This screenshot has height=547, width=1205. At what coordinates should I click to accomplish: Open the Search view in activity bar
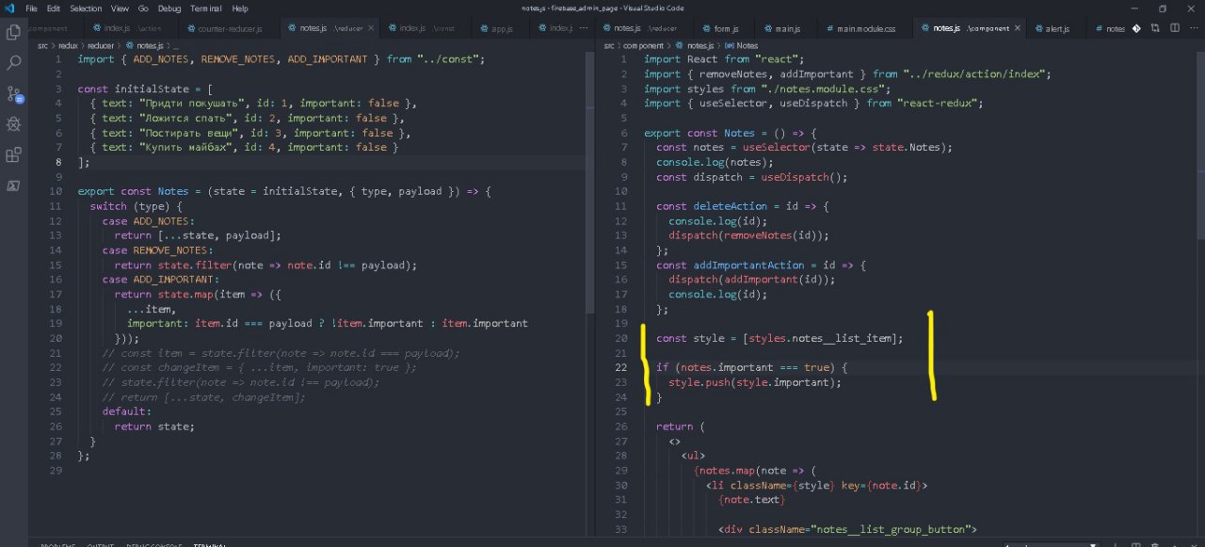[13, 63]
